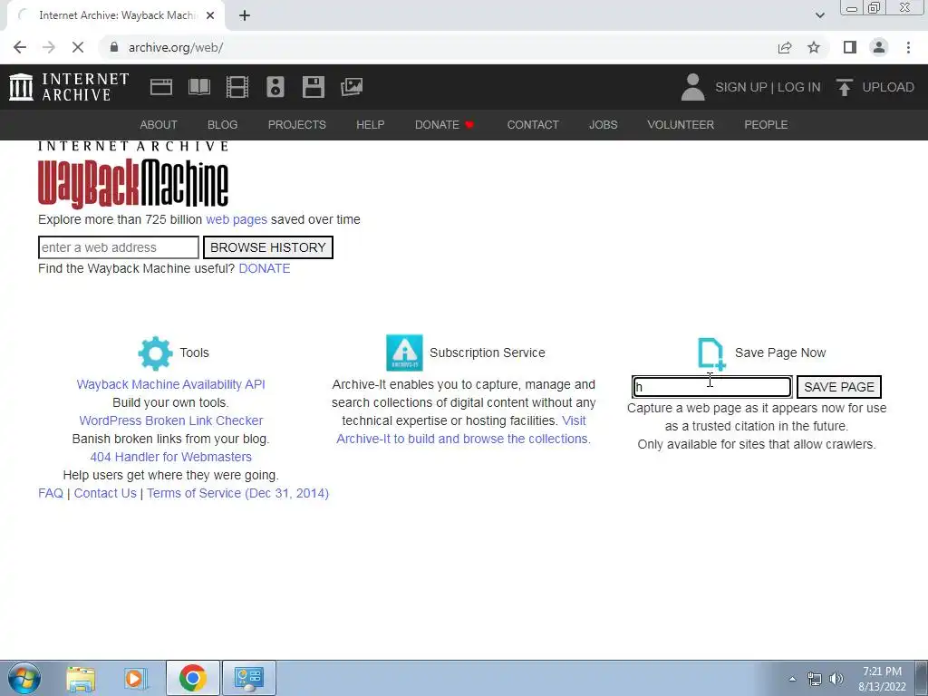Open the JOBS menu item
The width and height of the screenshot is (928, 696).
pos(603,125)
